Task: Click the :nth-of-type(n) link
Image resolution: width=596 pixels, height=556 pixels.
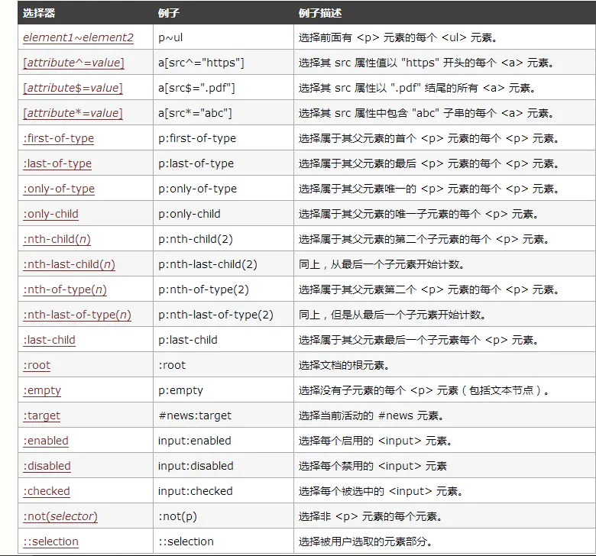Action: (x=65, y=289)
